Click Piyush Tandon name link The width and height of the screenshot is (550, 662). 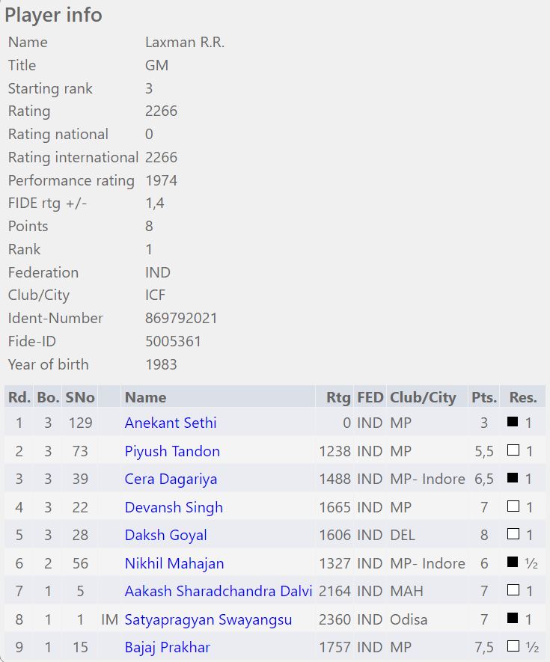[x=172, y=451]
